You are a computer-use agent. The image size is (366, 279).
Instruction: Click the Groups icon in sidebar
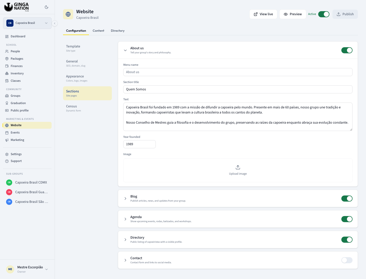(x=7, y=96)
